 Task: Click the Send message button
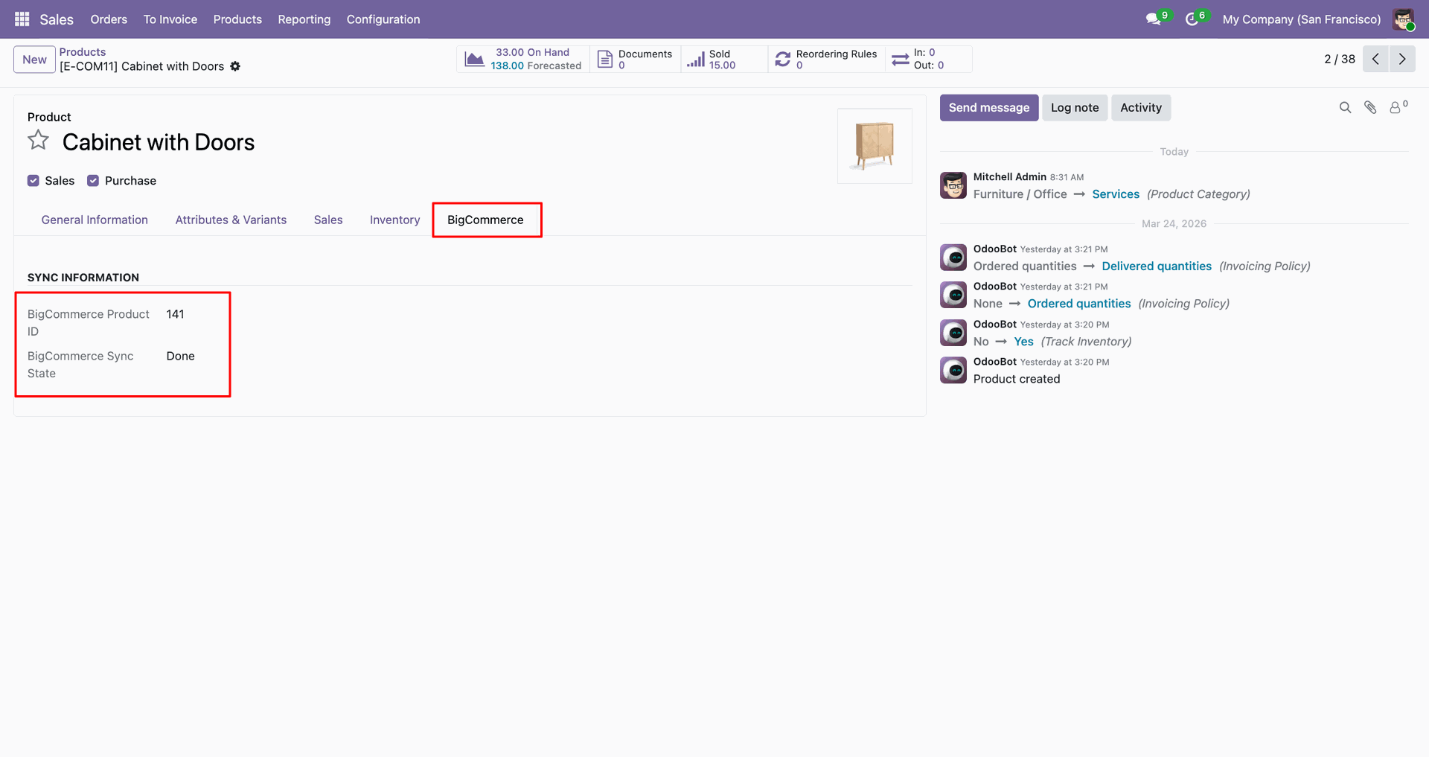pyautogui.click(x=988, y=108)
